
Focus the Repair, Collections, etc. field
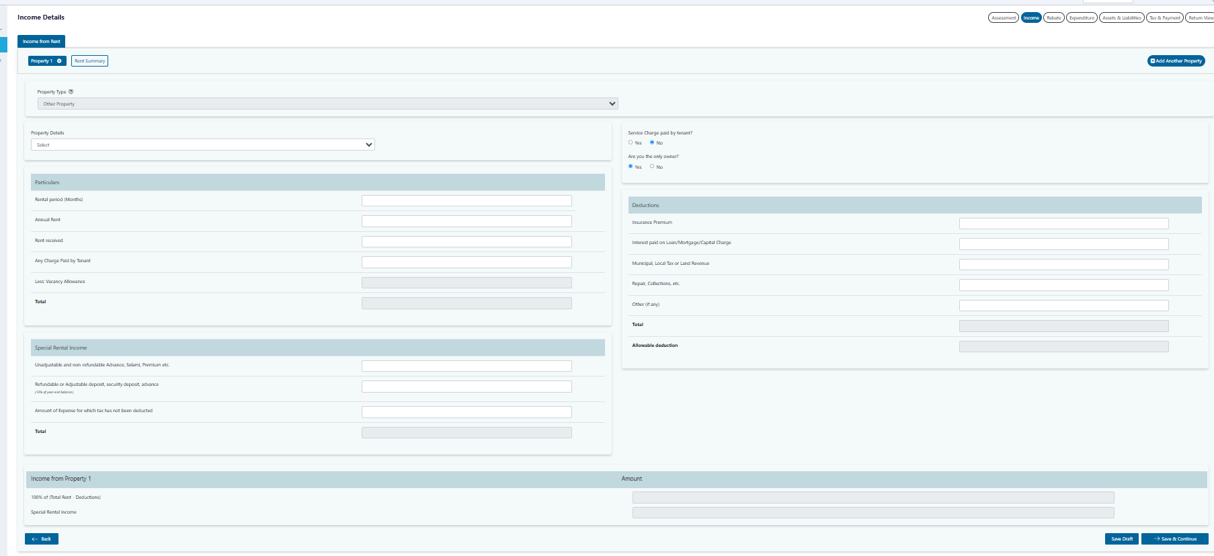1063,285
